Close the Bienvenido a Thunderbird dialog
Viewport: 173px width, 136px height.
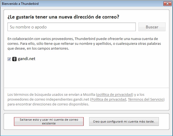point(167,3)
